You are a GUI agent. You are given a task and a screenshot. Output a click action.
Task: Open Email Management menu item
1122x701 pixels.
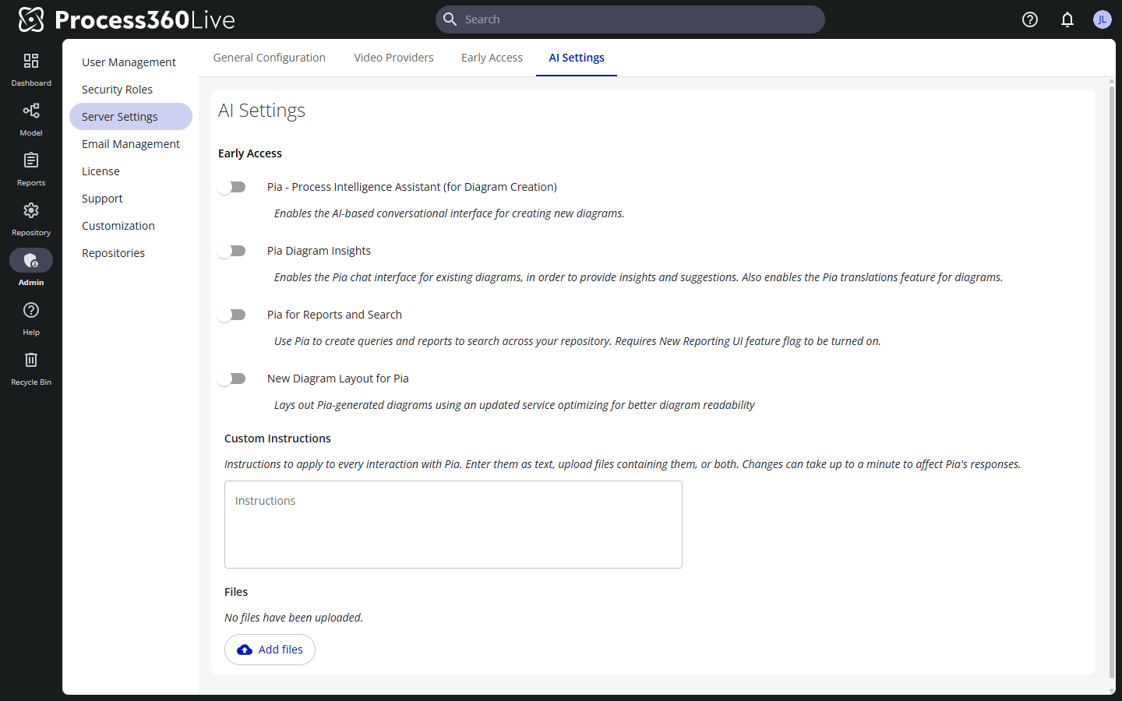click(x=131, y=144)
